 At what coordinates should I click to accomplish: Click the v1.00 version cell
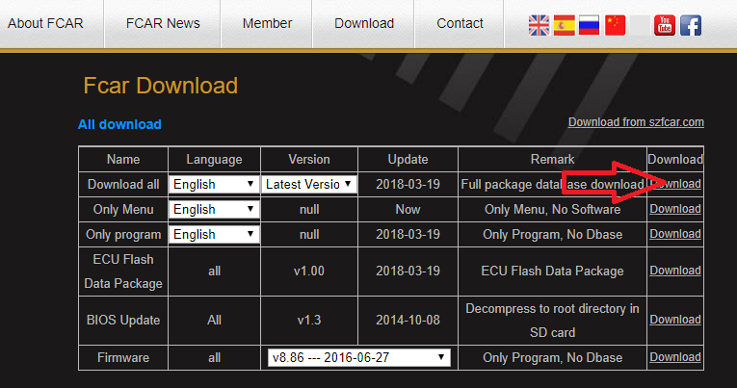(x=309, y=272)
